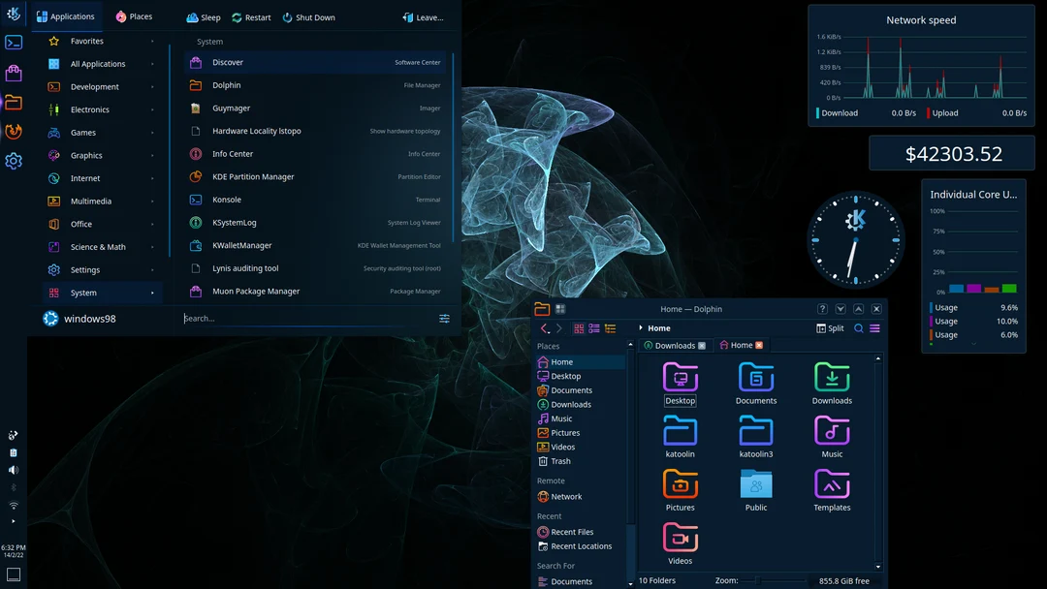Expand the Development category in Applications menu
This screenshot has width=1047, height=589.
point(97,86)
